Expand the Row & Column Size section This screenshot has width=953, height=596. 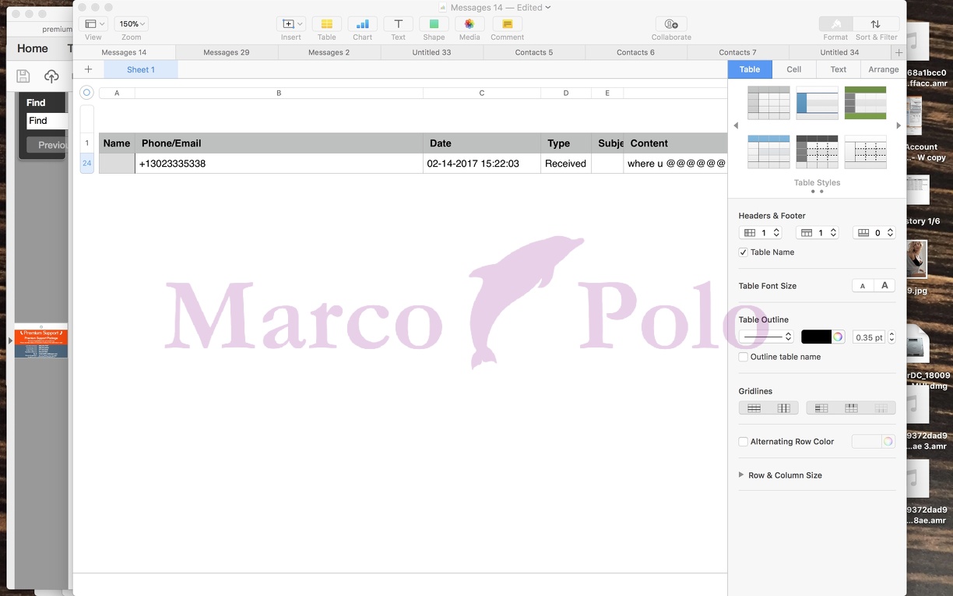741,474
